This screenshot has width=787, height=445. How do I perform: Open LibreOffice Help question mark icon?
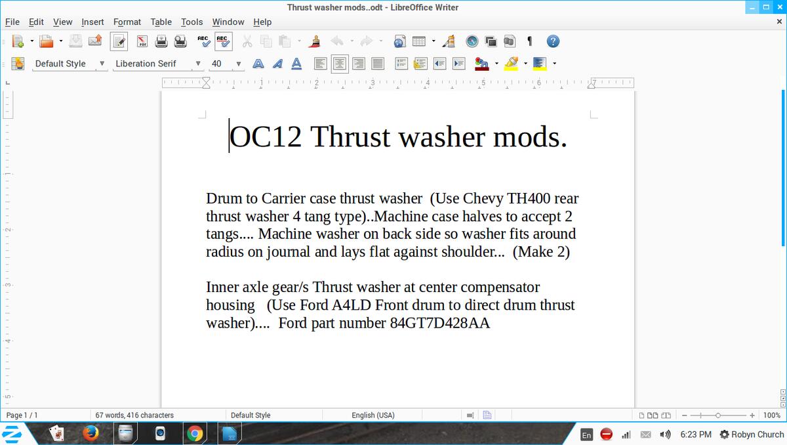click(553, 41)
